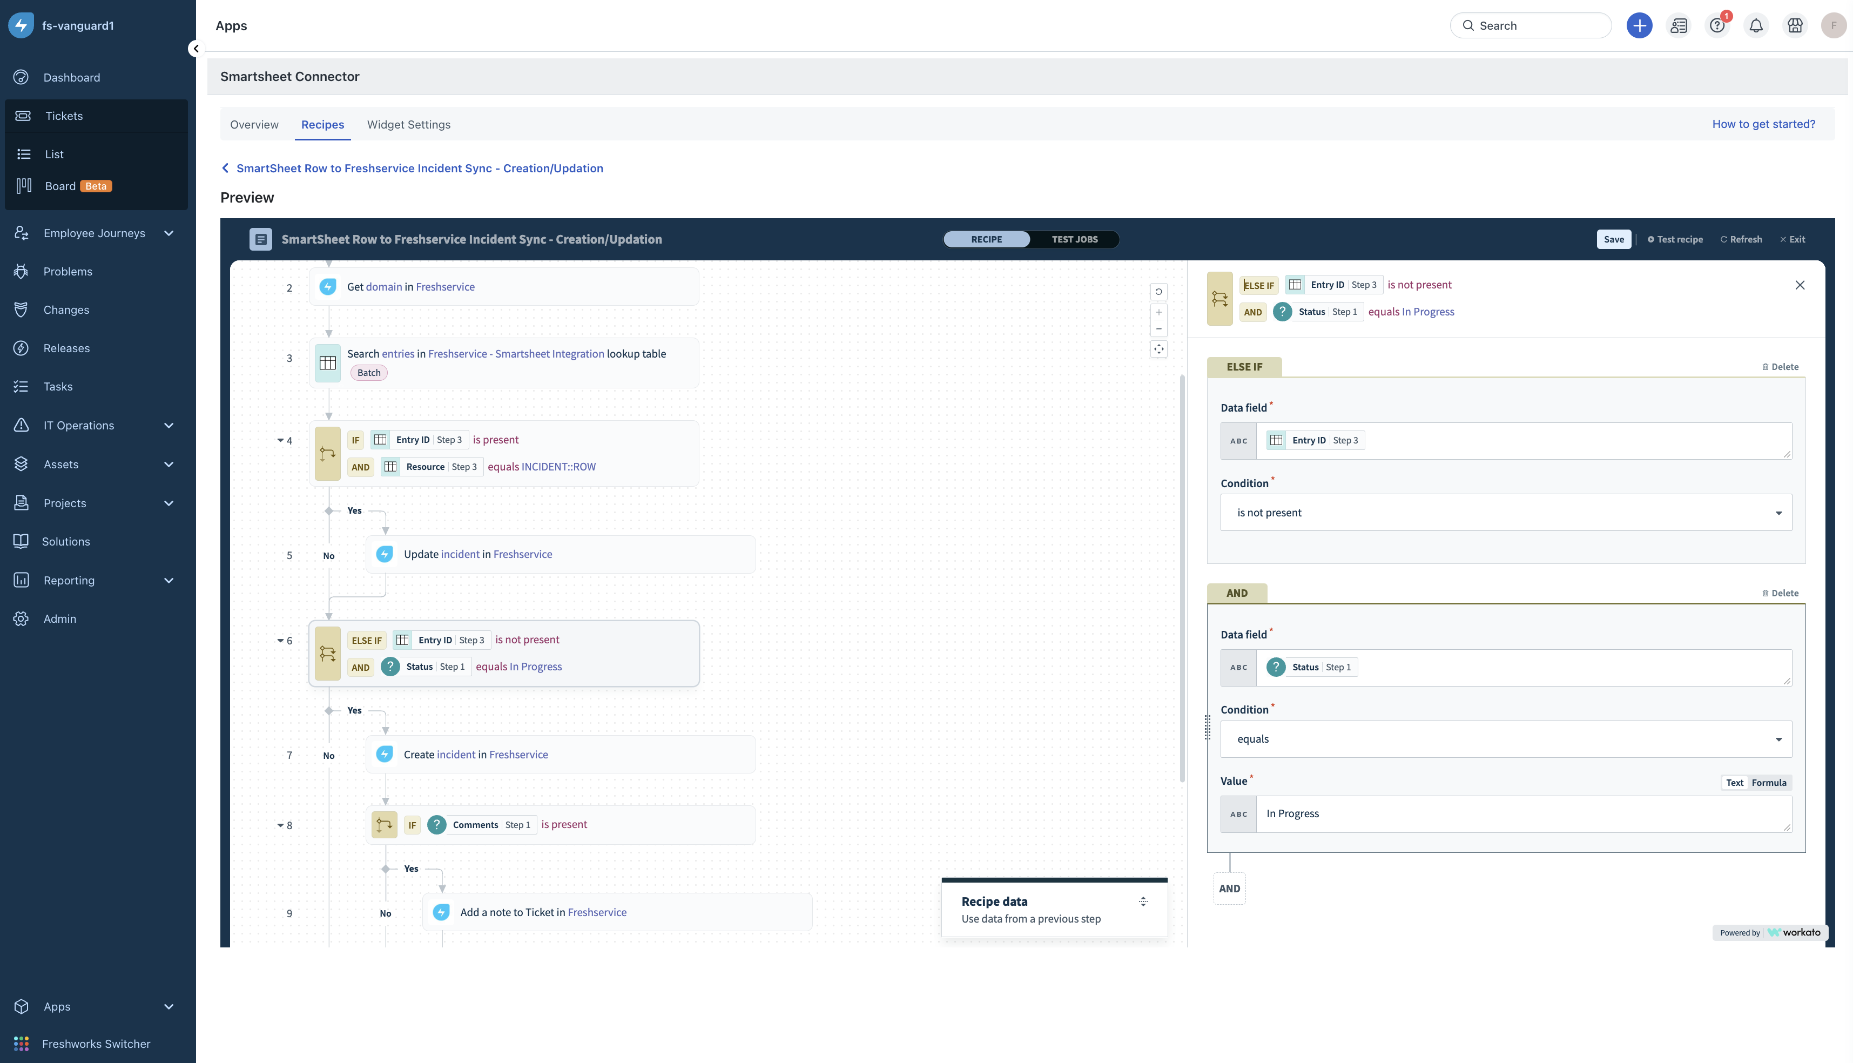Open the Overview tab
The width and height of the screenshot is (1853, 1063).
254,125
